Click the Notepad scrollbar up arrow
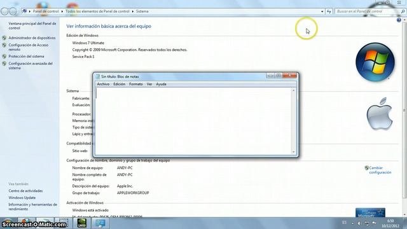 294,90
